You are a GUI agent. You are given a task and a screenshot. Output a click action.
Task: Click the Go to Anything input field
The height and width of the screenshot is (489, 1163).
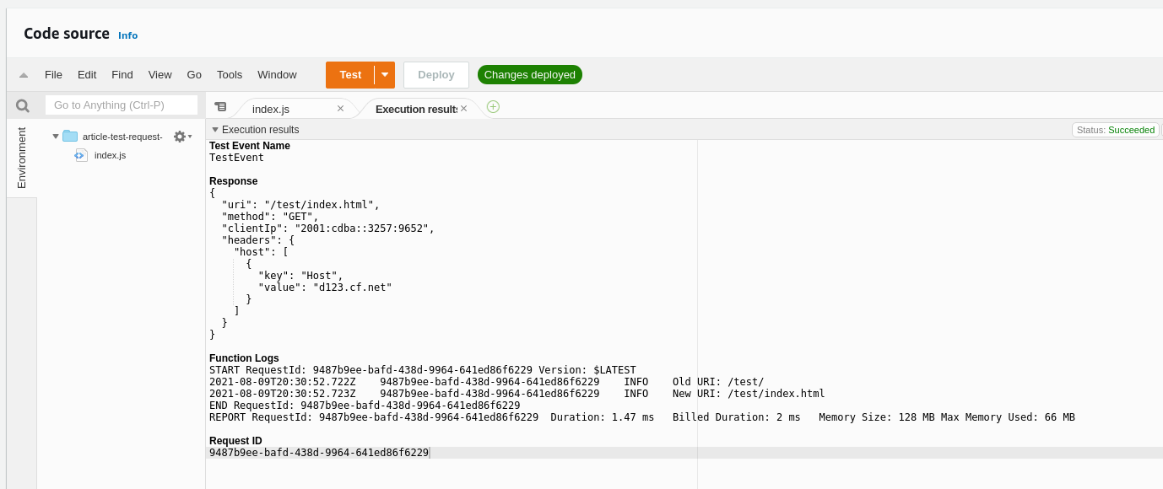(121, 105)
